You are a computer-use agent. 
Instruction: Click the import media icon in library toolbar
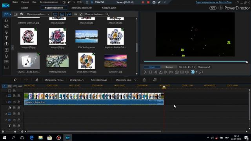16,14
